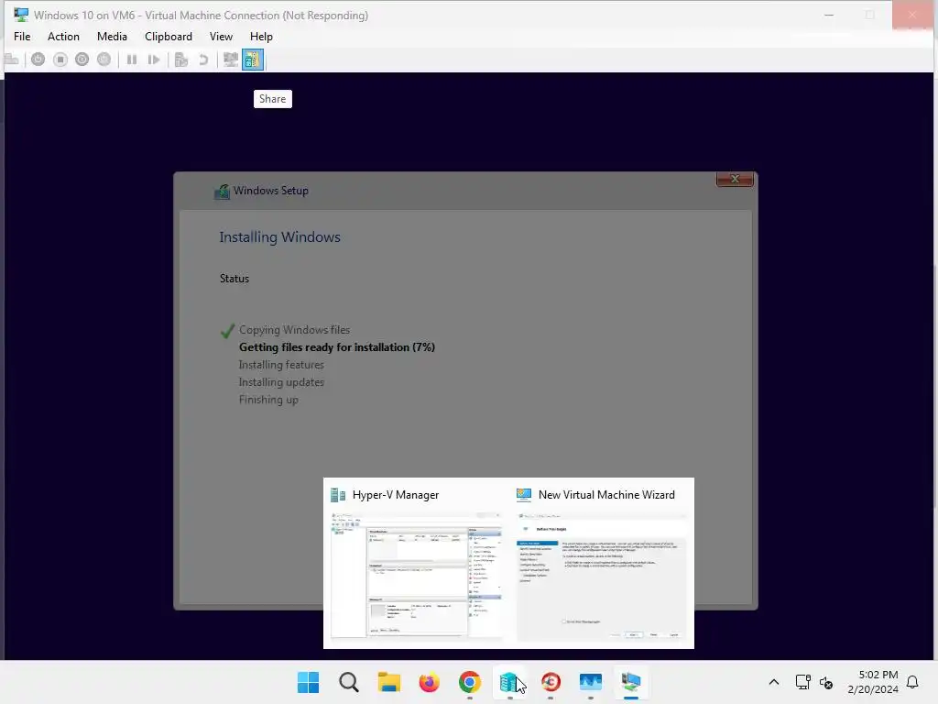Viewport: 938px width, 704px height.
Task: Switch to Google Chrome on taskbar
Action: click(470, 682)
